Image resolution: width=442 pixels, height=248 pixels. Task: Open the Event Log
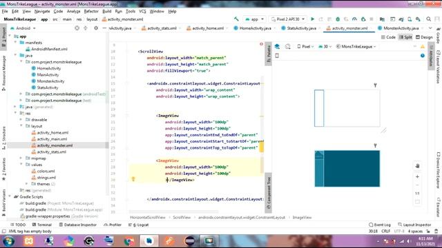point(380,225)
